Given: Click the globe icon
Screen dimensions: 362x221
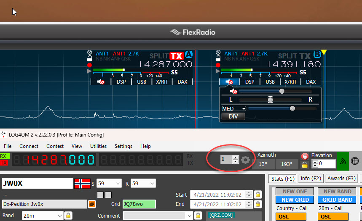Looking at the screenshot, I should pyautogui.click(x=355, y=161).
